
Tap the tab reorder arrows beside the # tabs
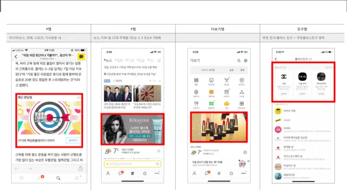(x=159, y=60)
